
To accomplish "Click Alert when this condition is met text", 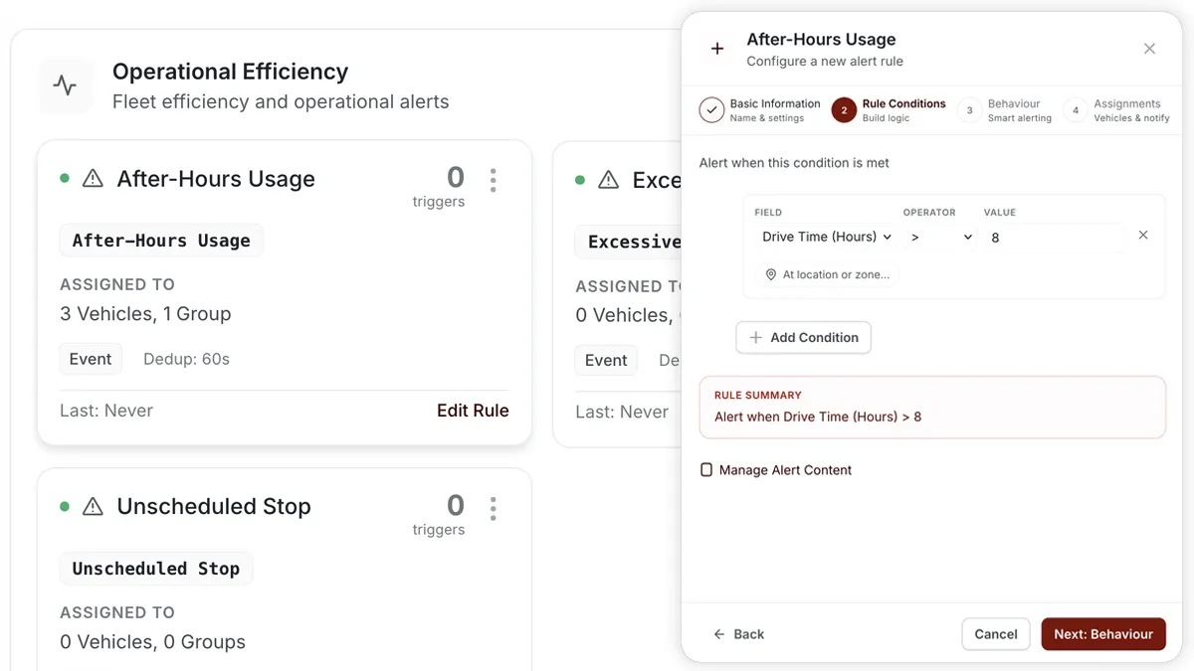I will pyautogui.click(x=794, y=163).
